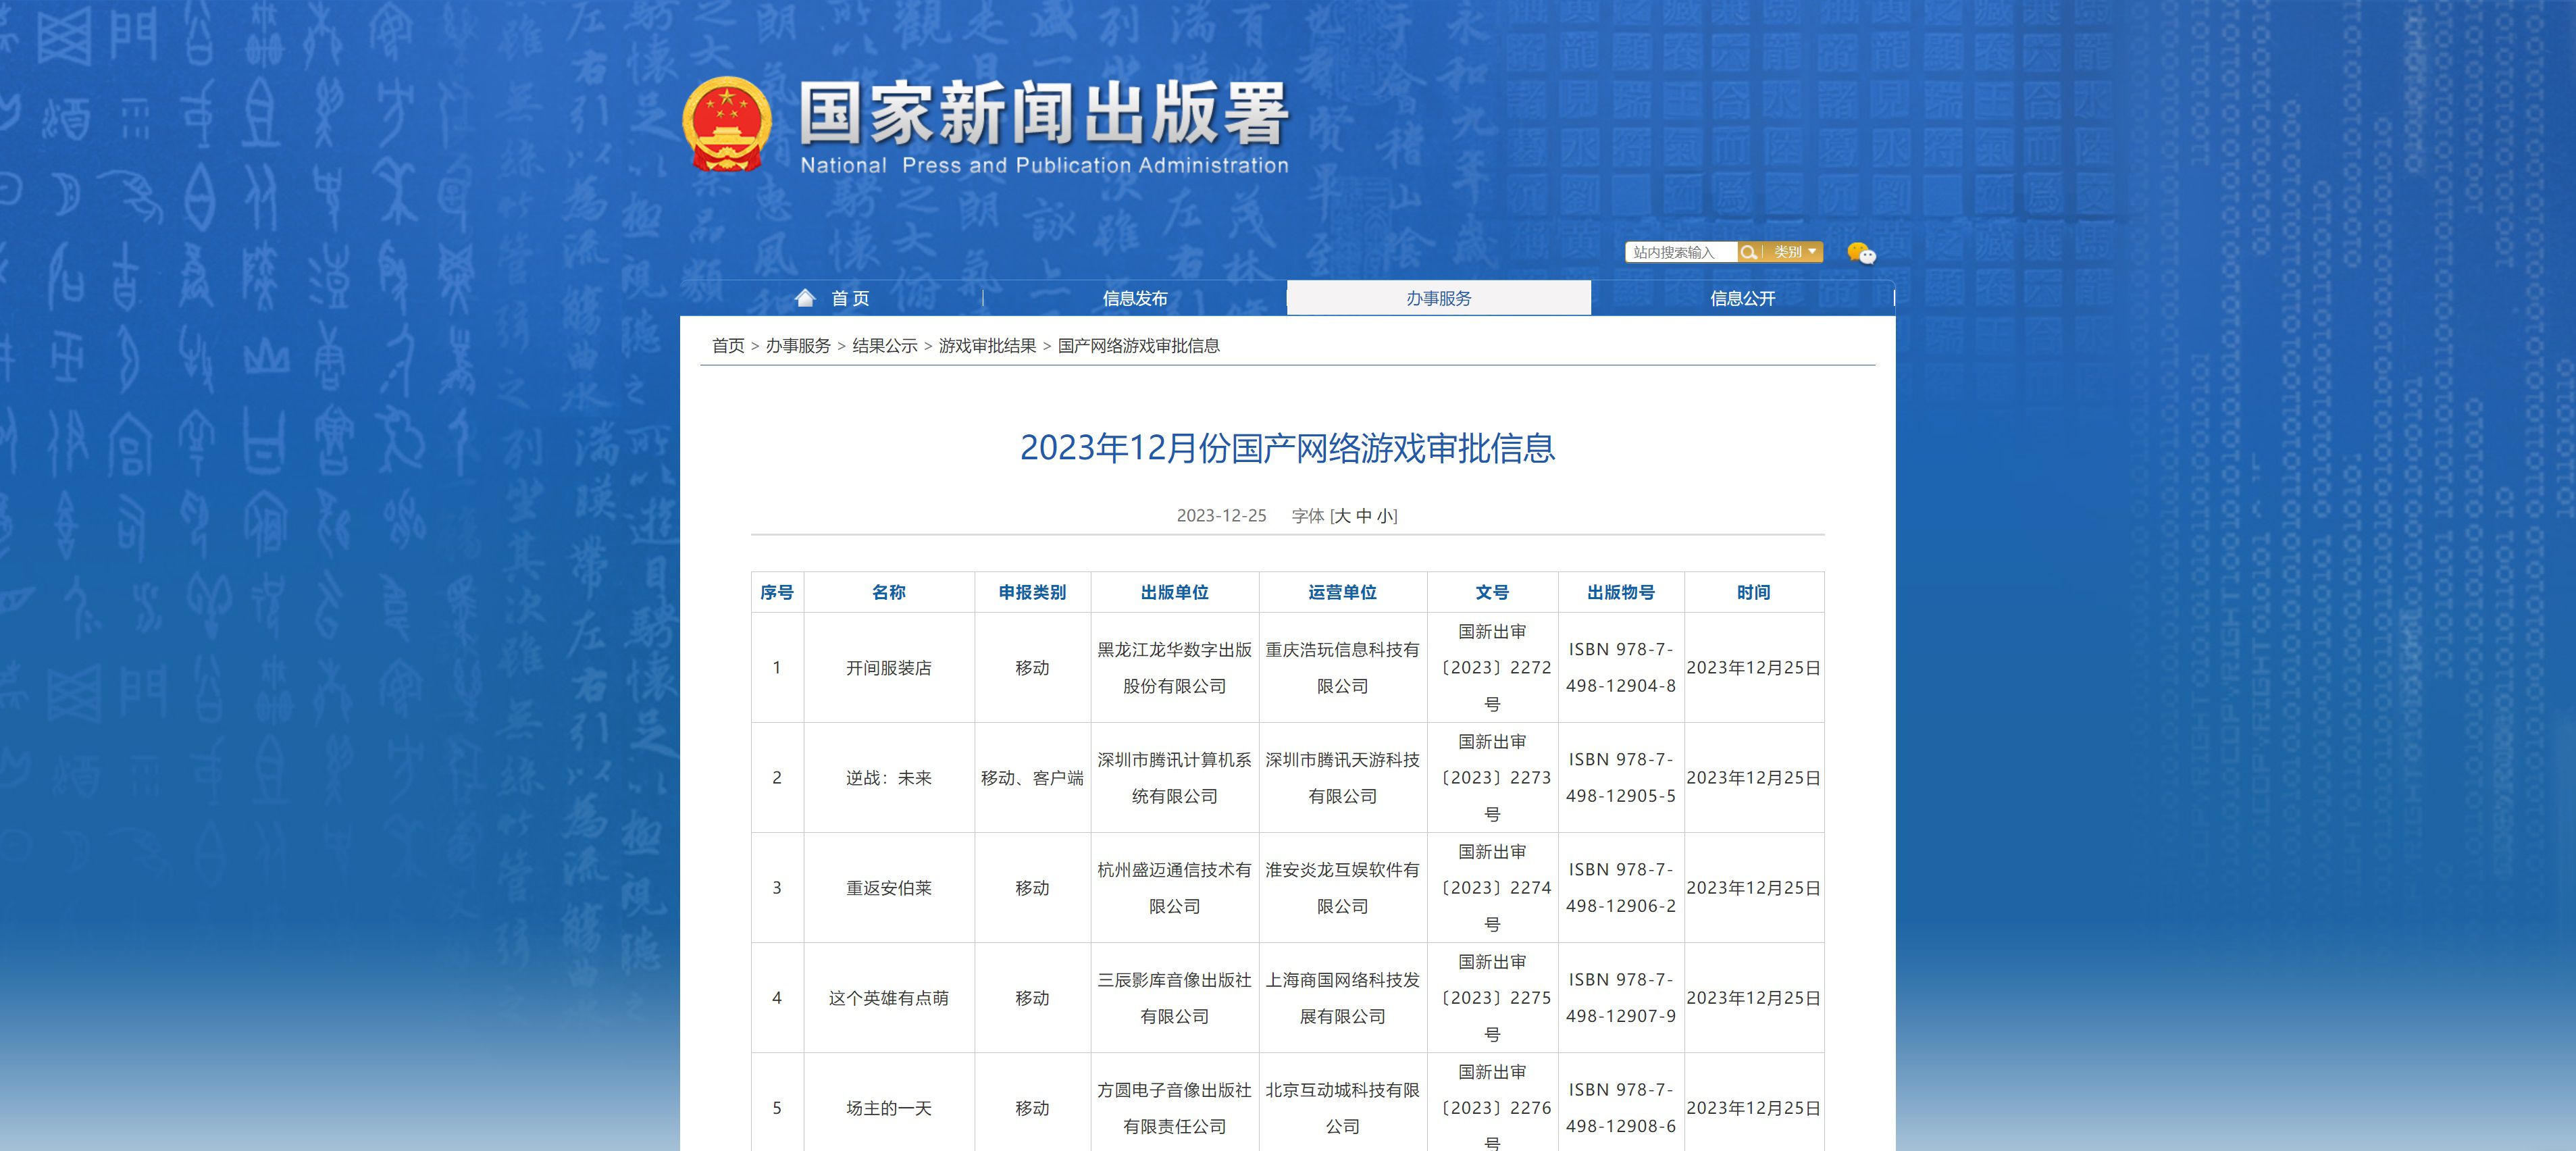Viewport: 2576px width, 1151px height.
Task: Click operator 重庆浩玩信息科技有限公司
Action: tap(1342, 668)
